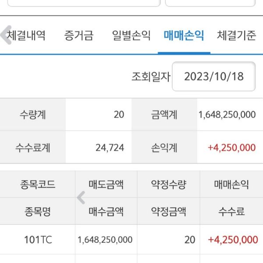Switch to the 증거금 tab
The width and height of the screenshot is (263, 263).
(79, 36)
